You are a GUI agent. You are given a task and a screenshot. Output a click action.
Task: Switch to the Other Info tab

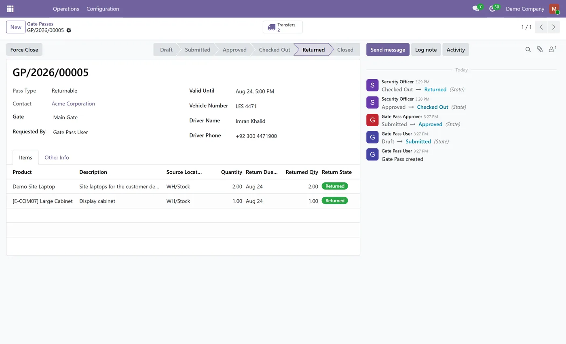coord(57,157)
